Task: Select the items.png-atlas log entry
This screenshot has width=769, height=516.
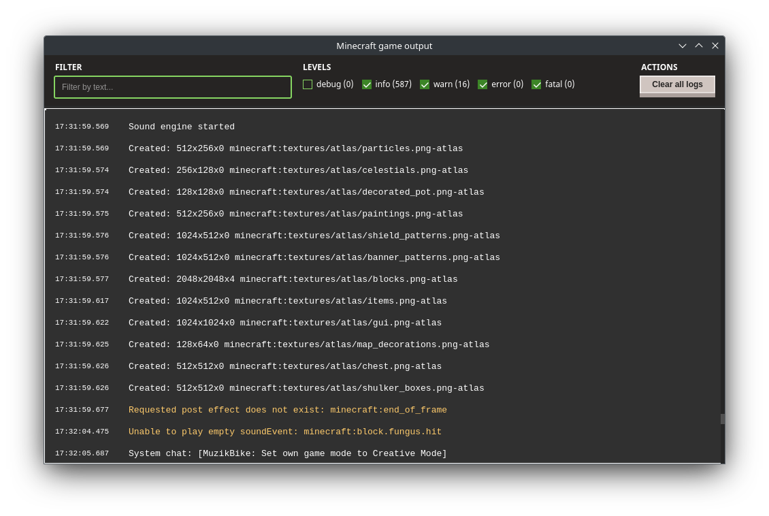Action: [x=287, y=301]
